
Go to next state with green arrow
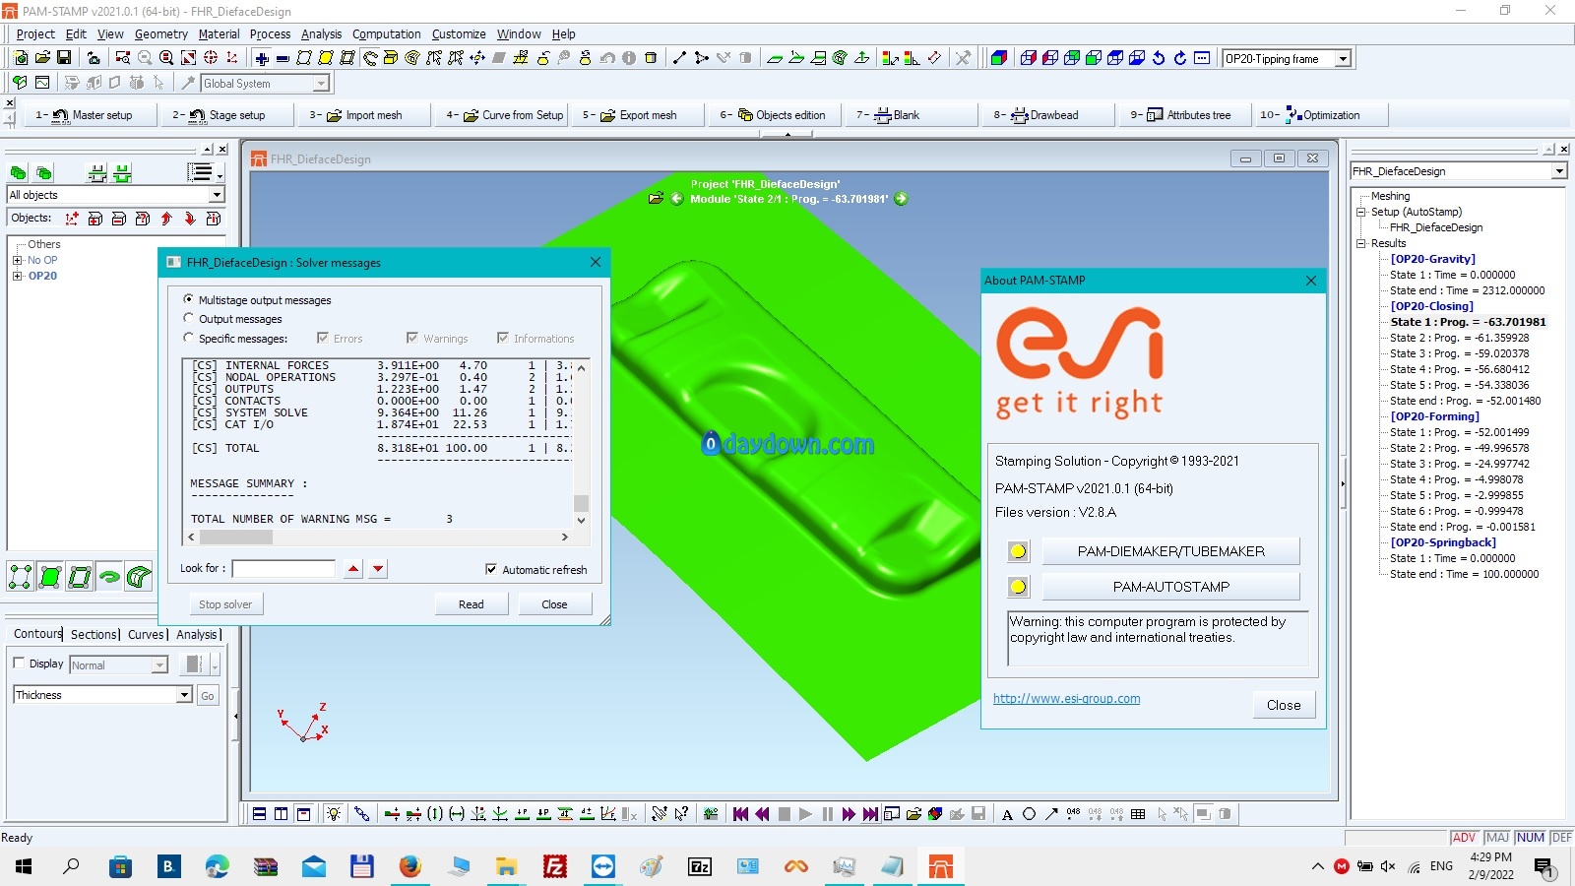(901, 198)
